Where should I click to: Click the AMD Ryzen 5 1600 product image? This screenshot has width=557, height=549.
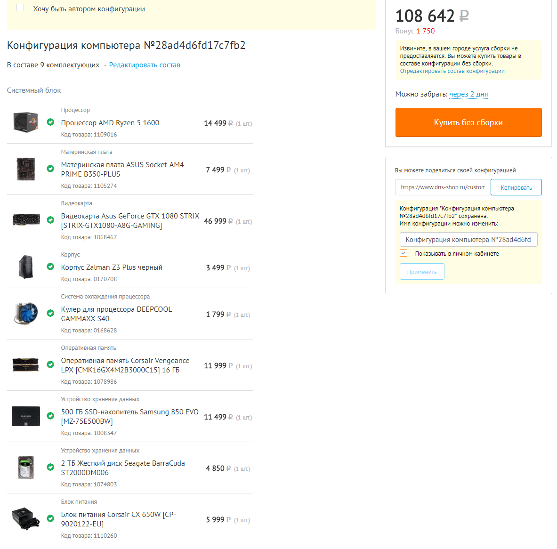25,122
